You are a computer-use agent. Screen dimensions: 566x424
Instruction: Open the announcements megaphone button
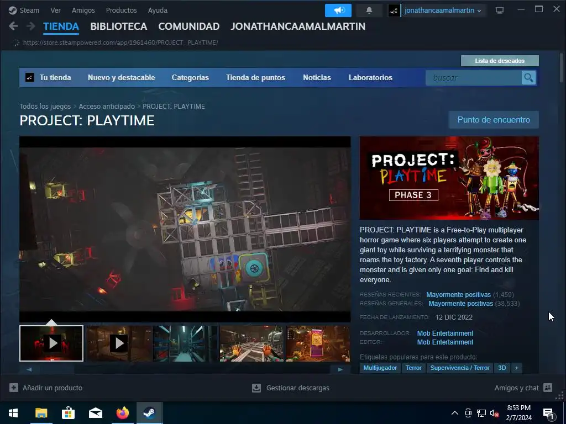pyautogui.click(x=338, y=10)
